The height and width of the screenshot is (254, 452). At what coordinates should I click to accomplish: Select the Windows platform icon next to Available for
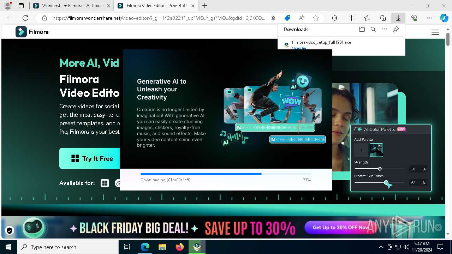click(105, 183)
